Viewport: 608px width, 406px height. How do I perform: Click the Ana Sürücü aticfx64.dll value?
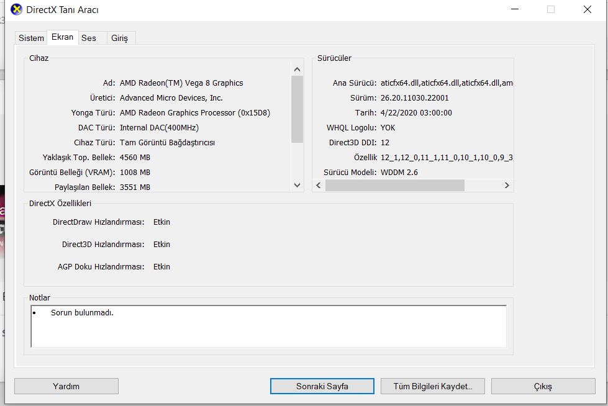447,83
